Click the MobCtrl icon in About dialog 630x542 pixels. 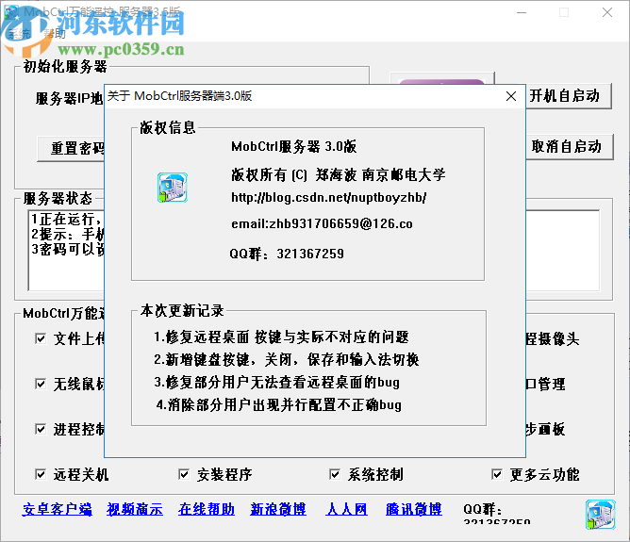[173, 188]
